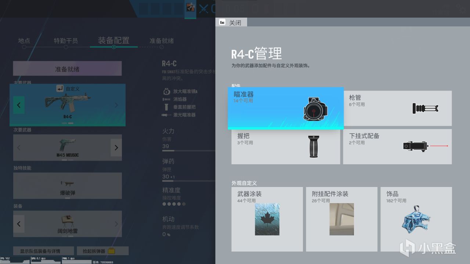Select the previous secondary weapon arrow

pyautogui.click(x=19, y=148)
